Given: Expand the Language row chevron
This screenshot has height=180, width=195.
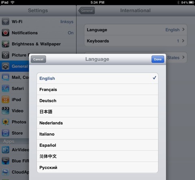Looking at the screenshot, I should pyautogui.click(x=183, y=30).
